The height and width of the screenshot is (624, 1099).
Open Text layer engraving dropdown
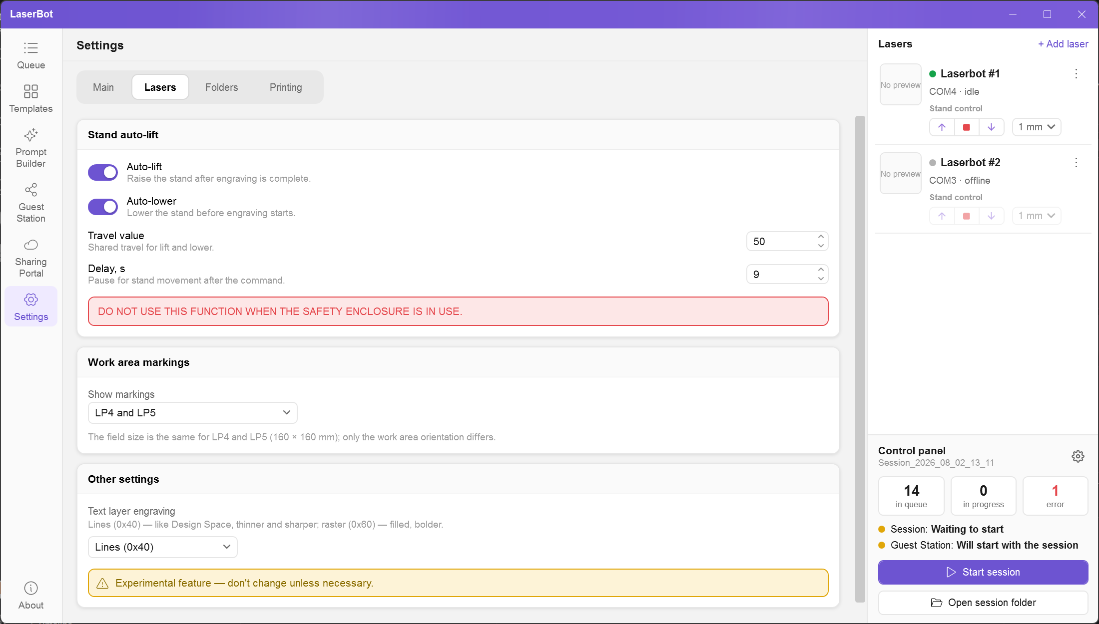163,547
